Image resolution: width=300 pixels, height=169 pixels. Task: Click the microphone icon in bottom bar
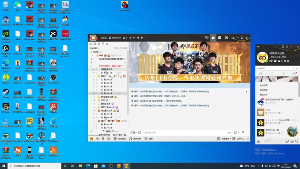(x=103, y=139)
